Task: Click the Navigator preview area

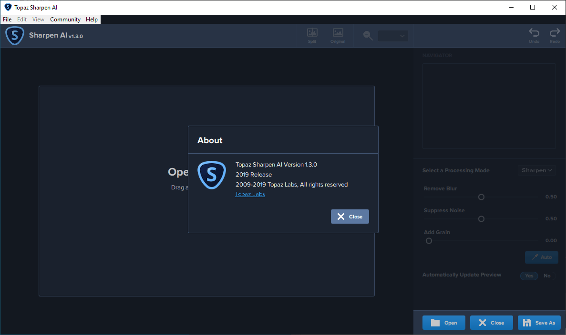Action: [489, 106]
